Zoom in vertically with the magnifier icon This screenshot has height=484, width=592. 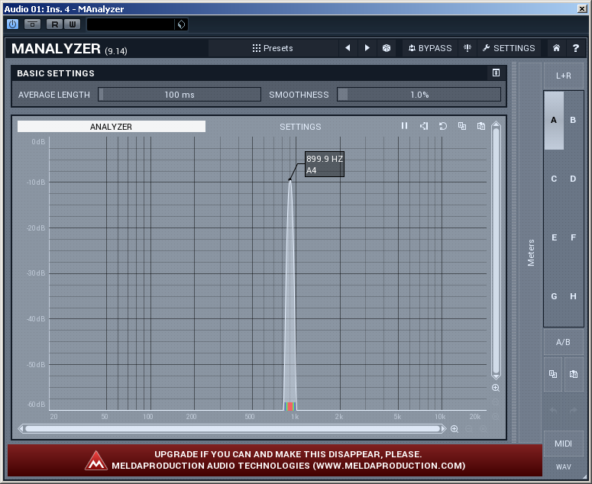click(x=496, y=387)
